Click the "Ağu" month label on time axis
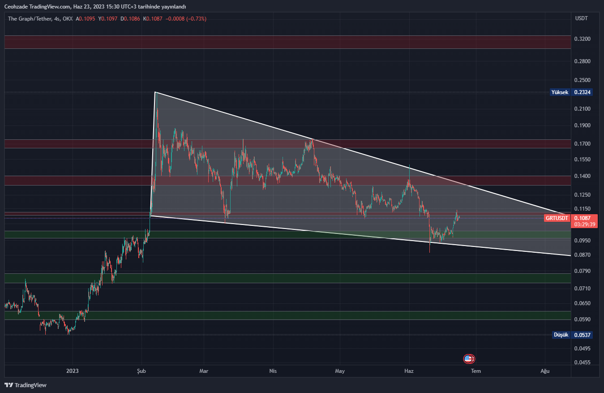The image size is (604, 393). (545, 371)
